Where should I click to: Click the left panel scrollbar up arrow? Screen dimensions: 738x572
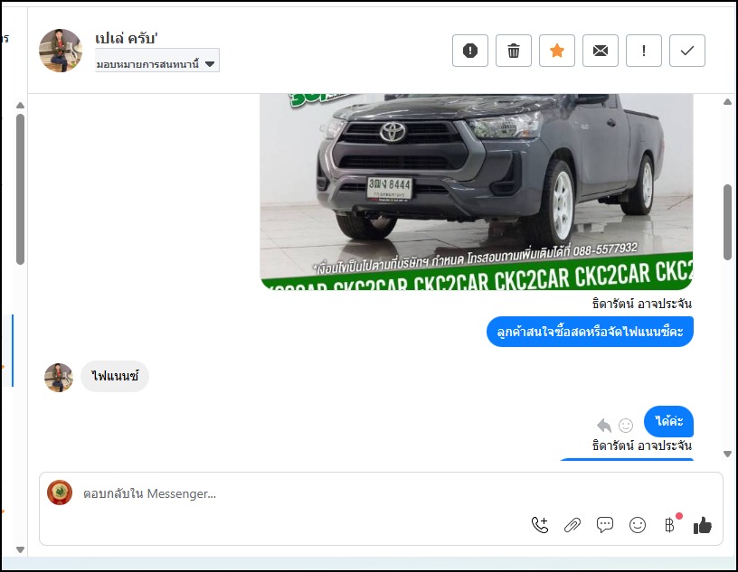tap(20, 106)
